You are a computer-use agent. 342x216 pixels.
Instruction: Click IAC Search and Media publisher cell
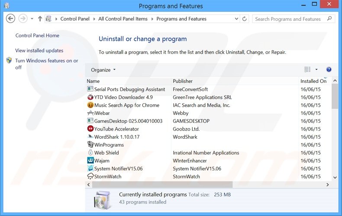[x=201, y=105]
